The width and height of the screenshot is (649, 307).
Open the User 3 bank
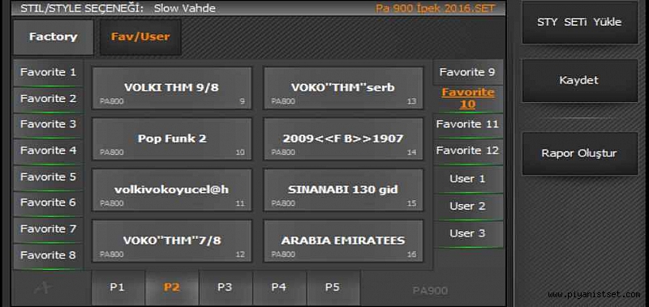click(468, 234)
